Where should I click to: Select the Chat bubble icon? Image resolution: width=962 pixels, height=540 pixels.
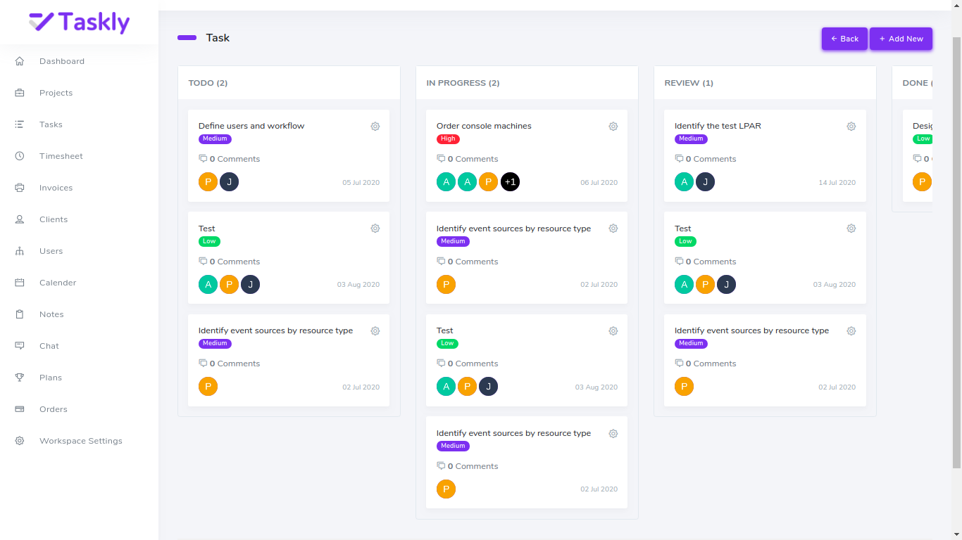tap(20, 346)
